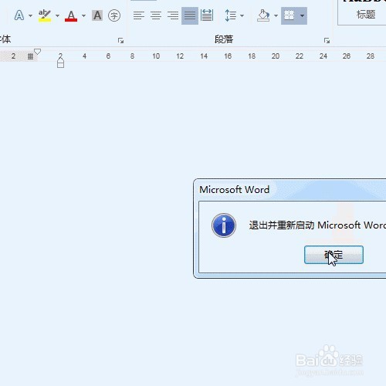
Task: Open the Font dialog launcher
Action: (x=120, y=40)
